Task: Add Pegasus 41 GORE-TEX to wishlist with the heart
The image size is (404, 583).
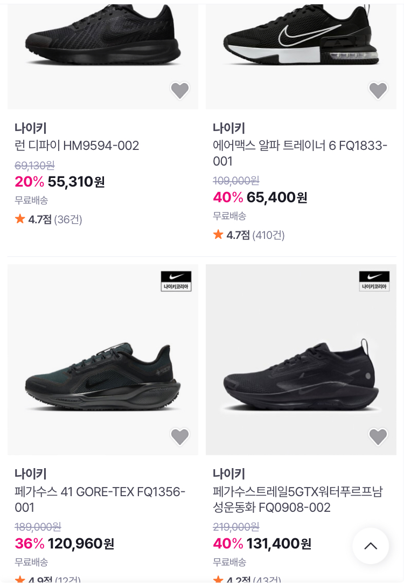Action: [180, 437]
